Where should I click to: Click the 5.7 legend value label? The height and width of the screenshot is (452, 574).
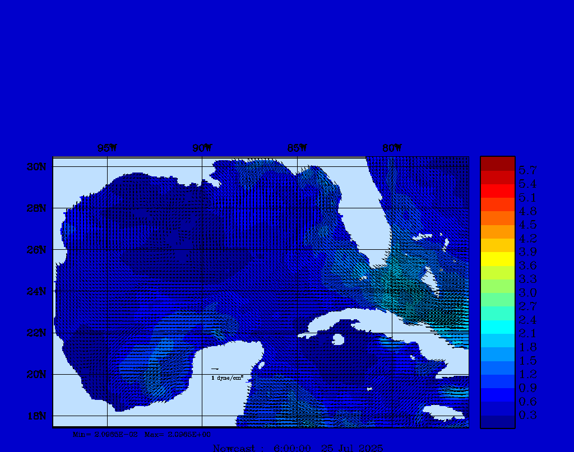pos(527,170)
